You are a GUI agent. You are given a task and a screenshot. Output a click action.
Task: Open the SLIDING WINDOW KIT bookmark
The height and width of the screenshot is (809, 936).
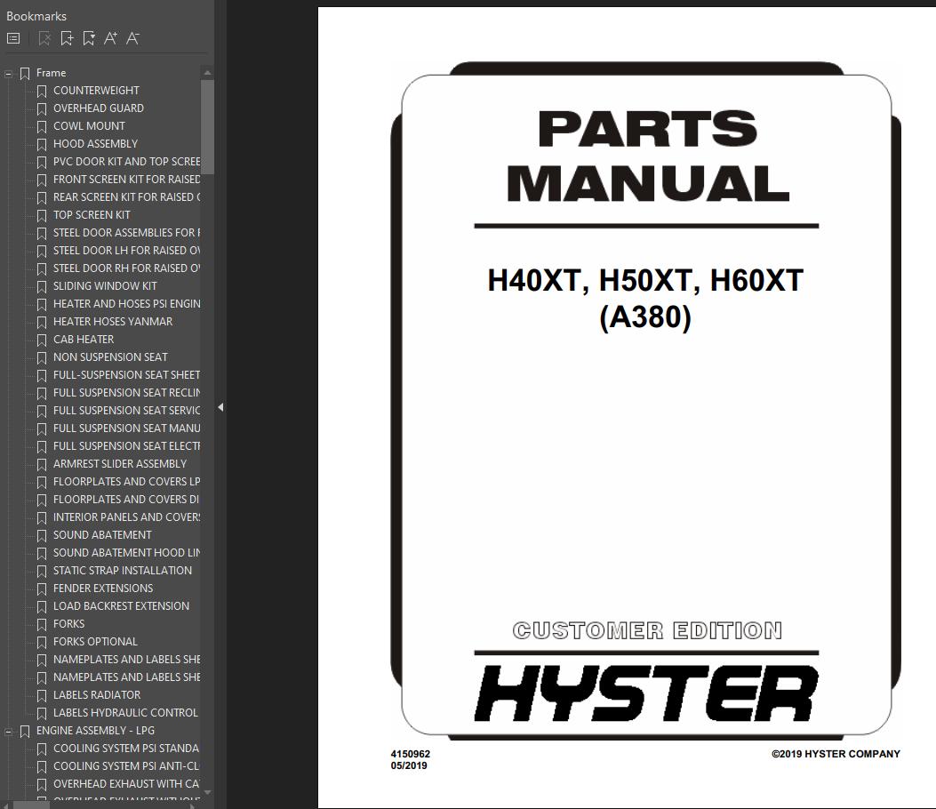tap(105, 286)
